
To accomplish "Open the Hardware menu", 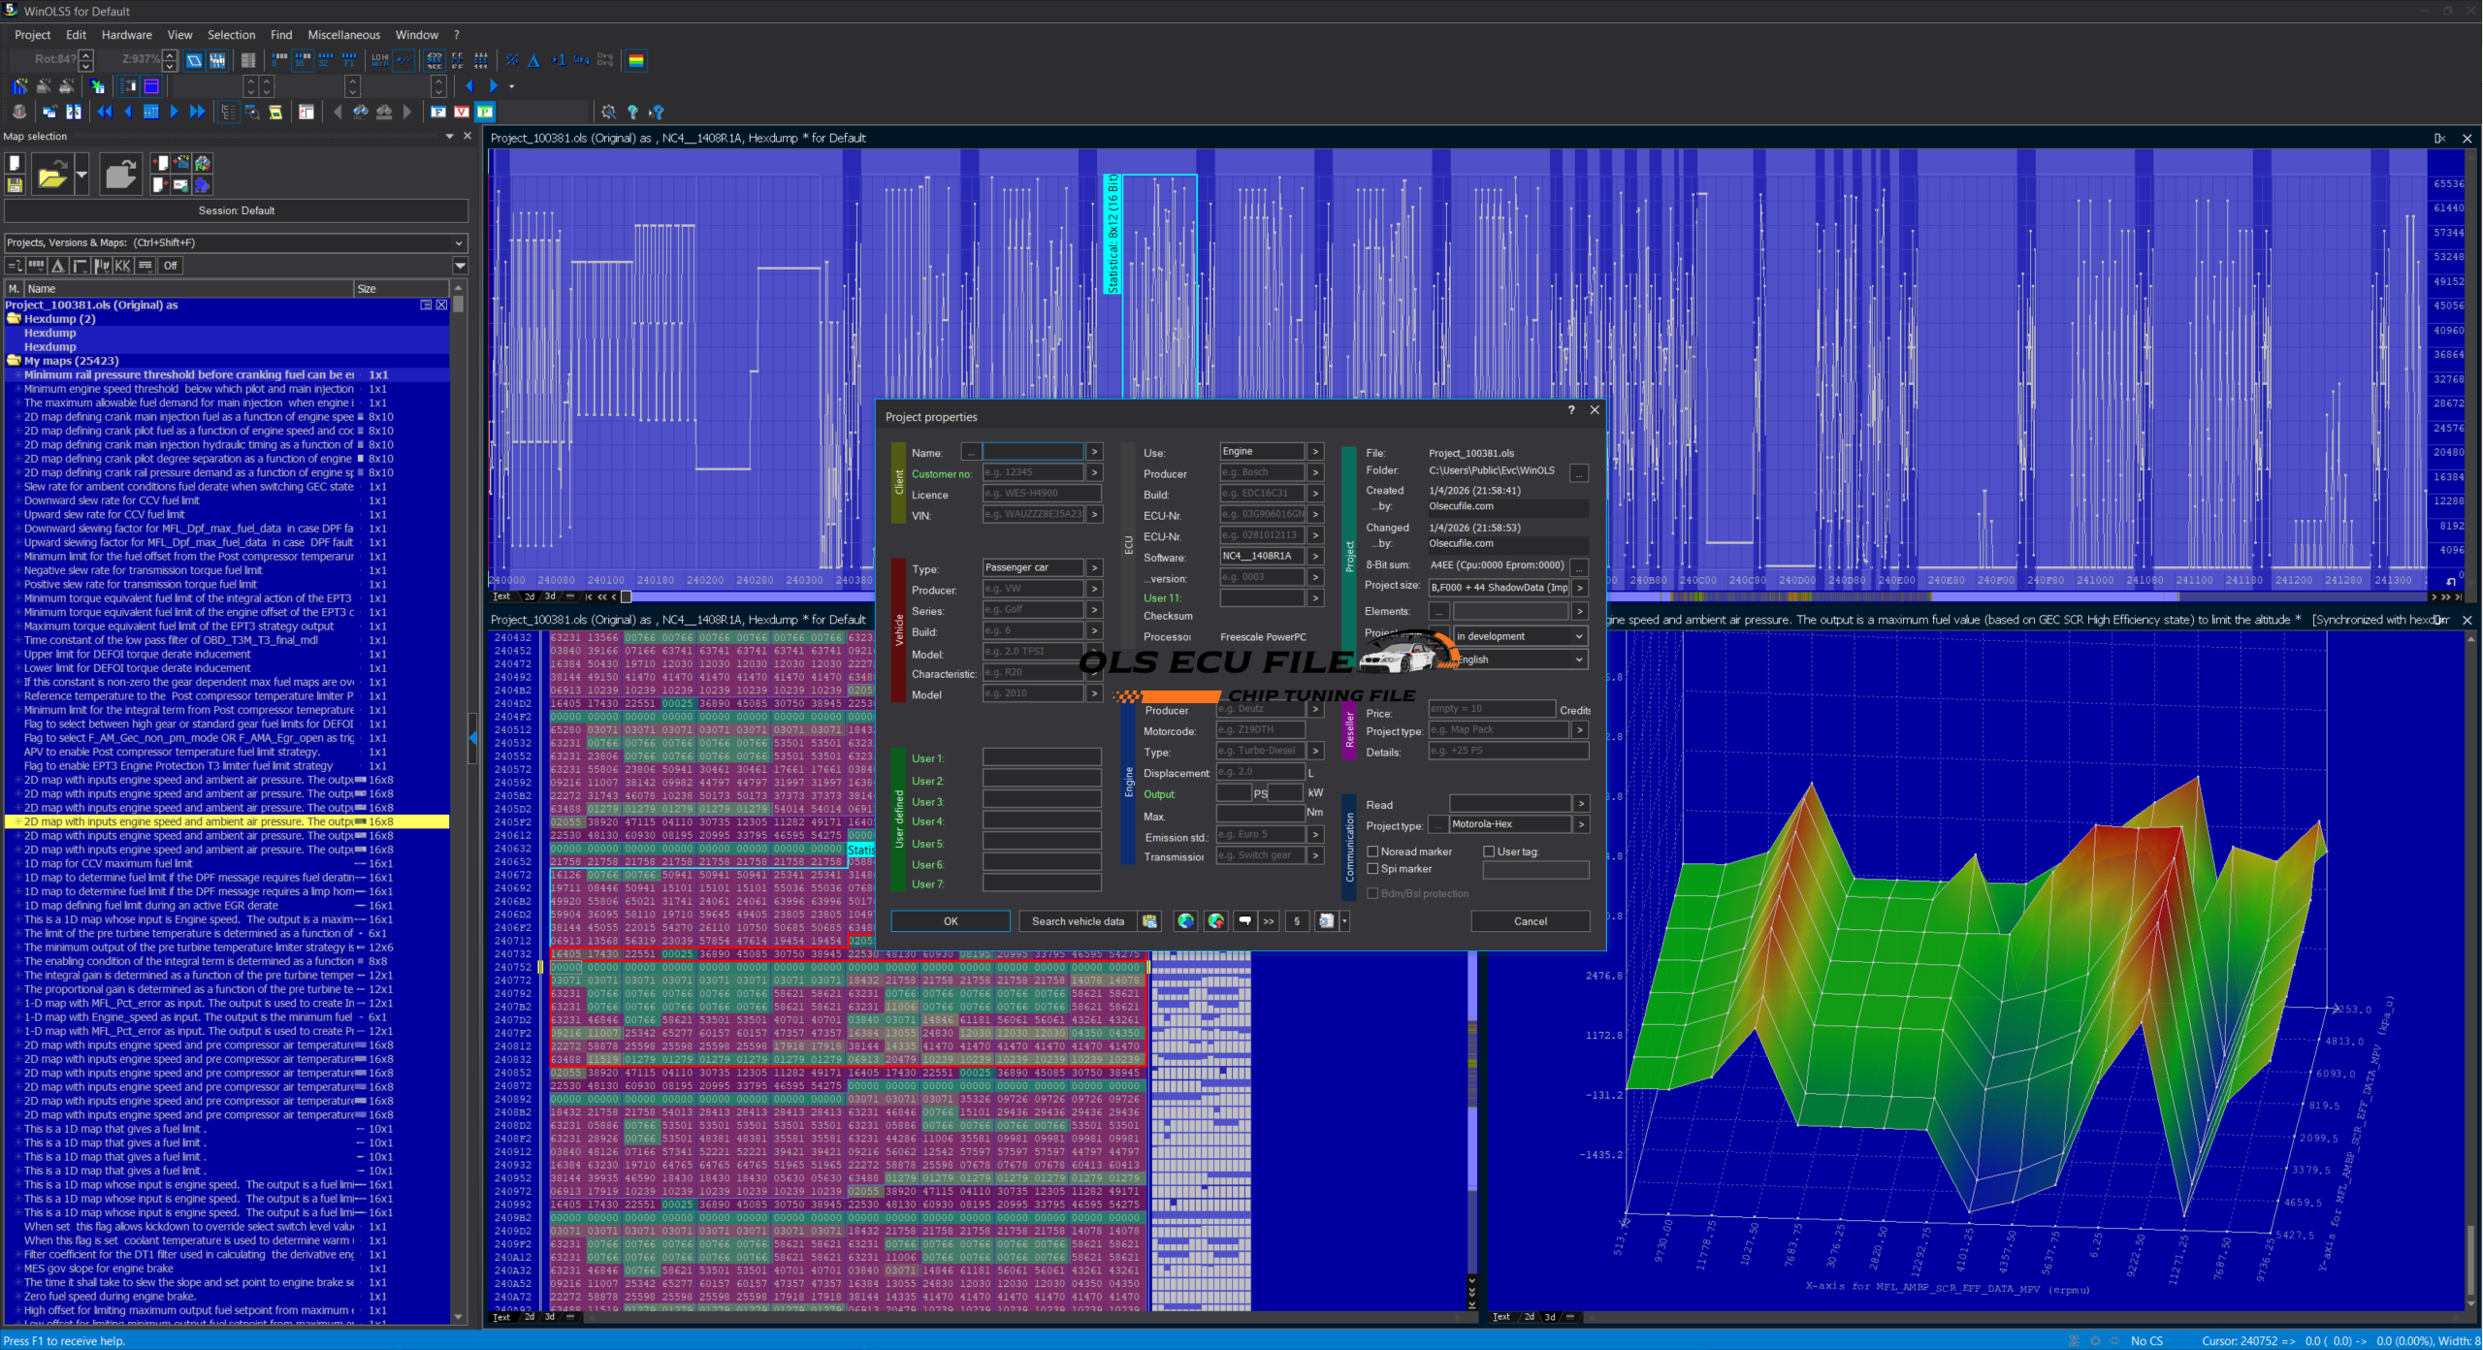I will (x=126, y=35).
